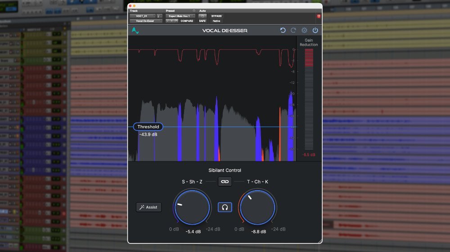
Task: Open the Expert Male Vox 1 preset list
Action: 180,16
